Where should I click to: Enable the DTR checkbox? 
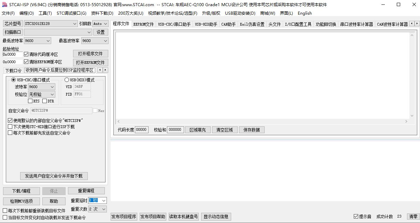45,101
